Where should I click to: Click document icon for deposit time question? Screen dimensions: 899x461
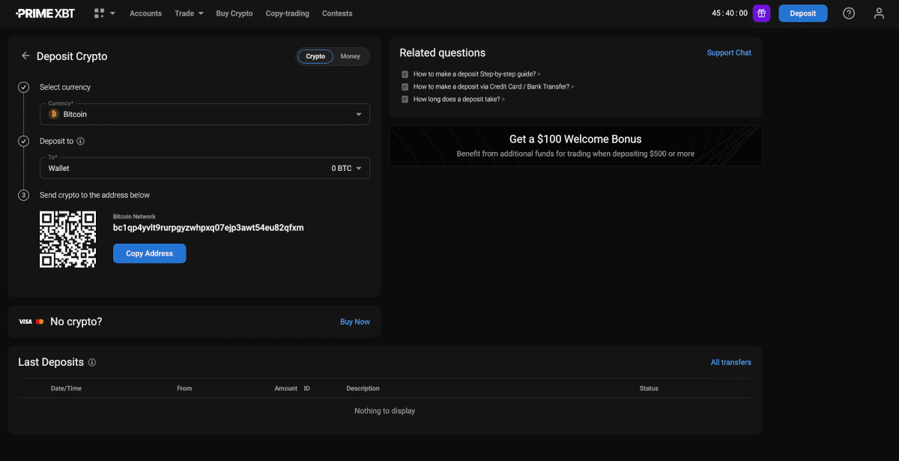[405, 99]
